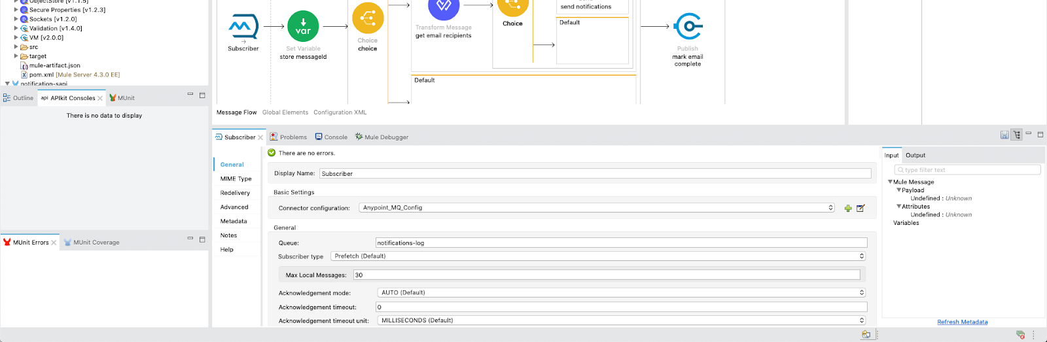
Task: Click the Subscriber node icon in the flow
Action: tap(243, 27)
